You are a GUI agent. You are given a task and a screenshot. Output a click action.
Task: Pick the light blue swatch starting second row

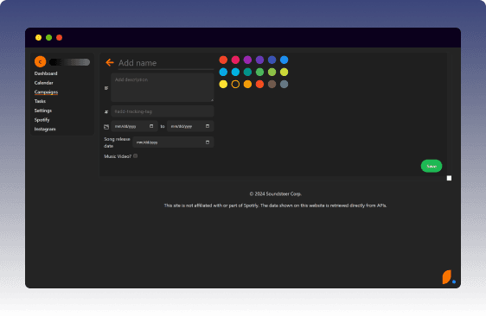tap(223, 73)
